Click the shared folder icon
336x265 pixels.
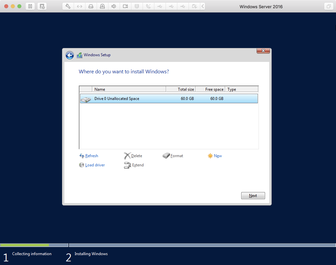(x=194, y=6)
